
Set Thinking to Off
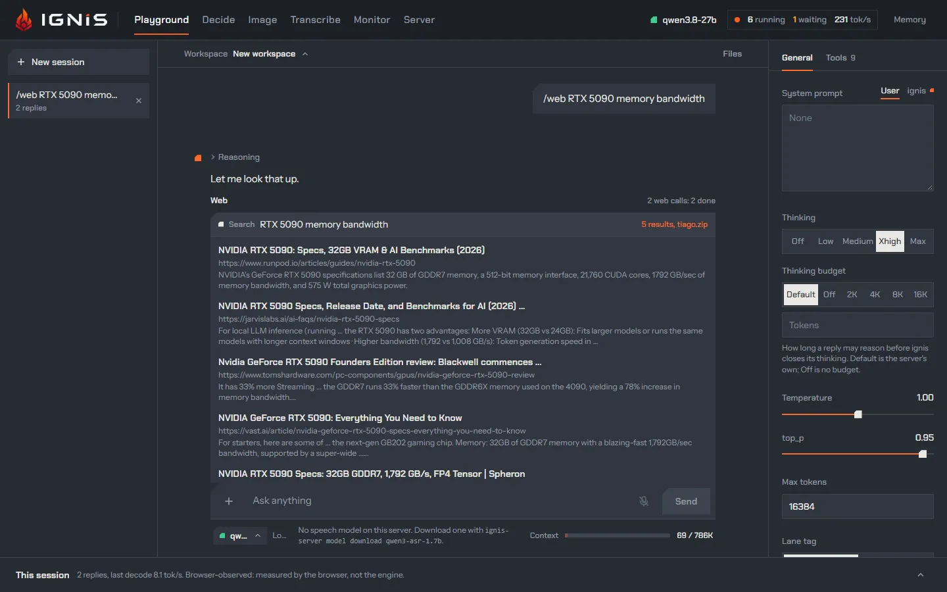798,241
